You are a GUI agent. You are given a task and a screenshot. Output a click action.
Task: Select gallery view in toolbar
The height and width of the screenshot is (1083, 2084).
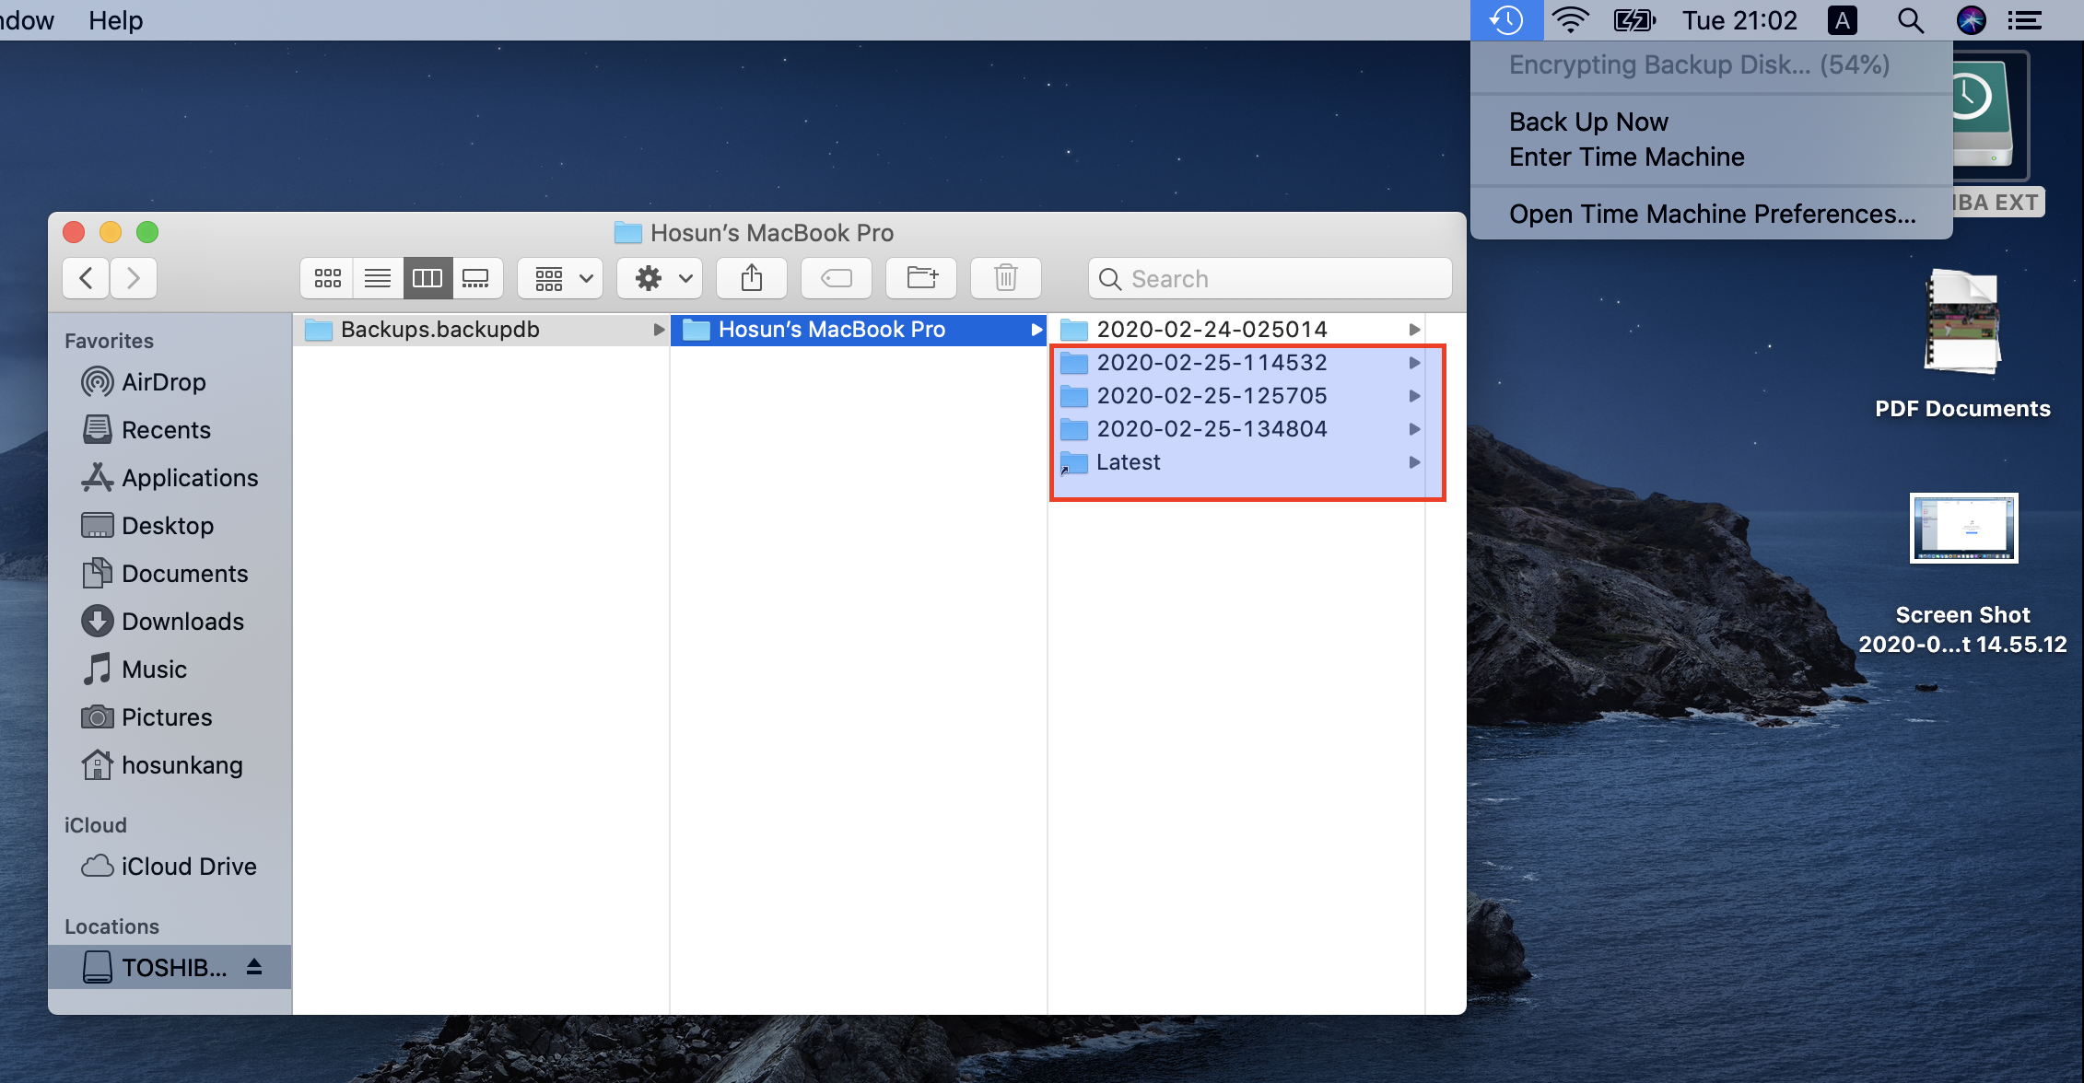coord(476,278)
